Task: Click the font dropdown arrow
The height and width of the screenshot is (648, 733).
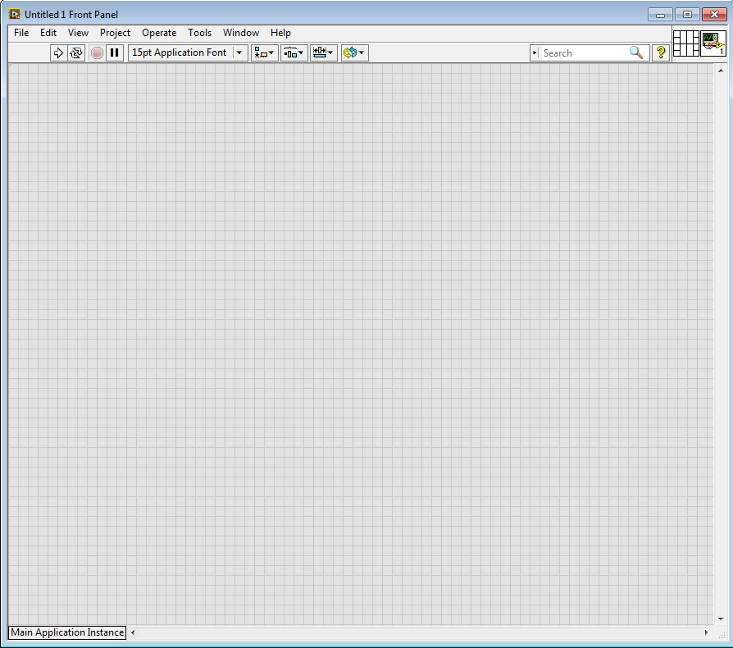Action: [x=239, y=52]
